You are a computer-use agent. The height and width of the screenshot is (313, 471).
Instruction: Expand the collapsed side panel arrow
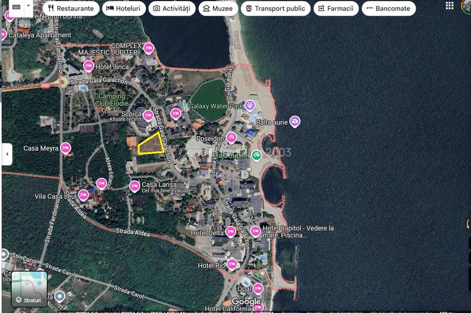click(x=7, y=154)
